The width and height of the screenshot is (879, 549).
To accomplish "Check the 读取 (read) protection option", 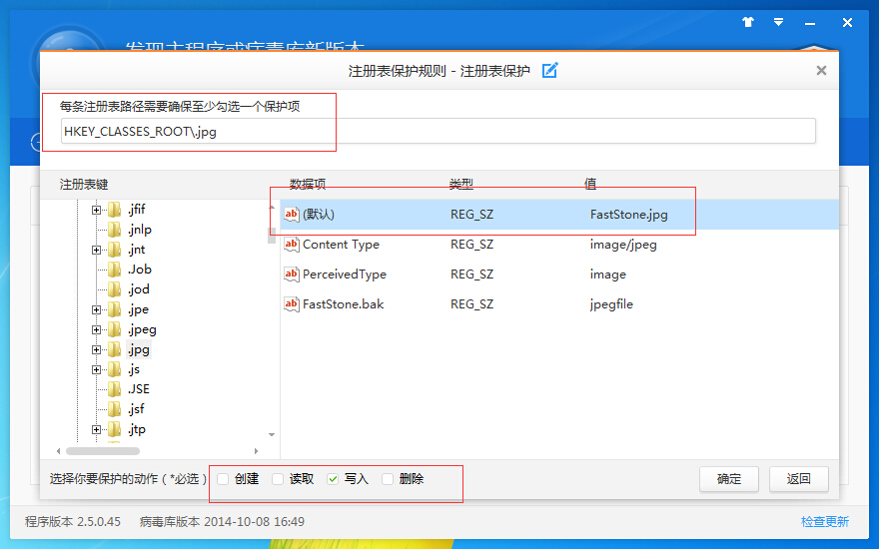I will click(278, 479).
